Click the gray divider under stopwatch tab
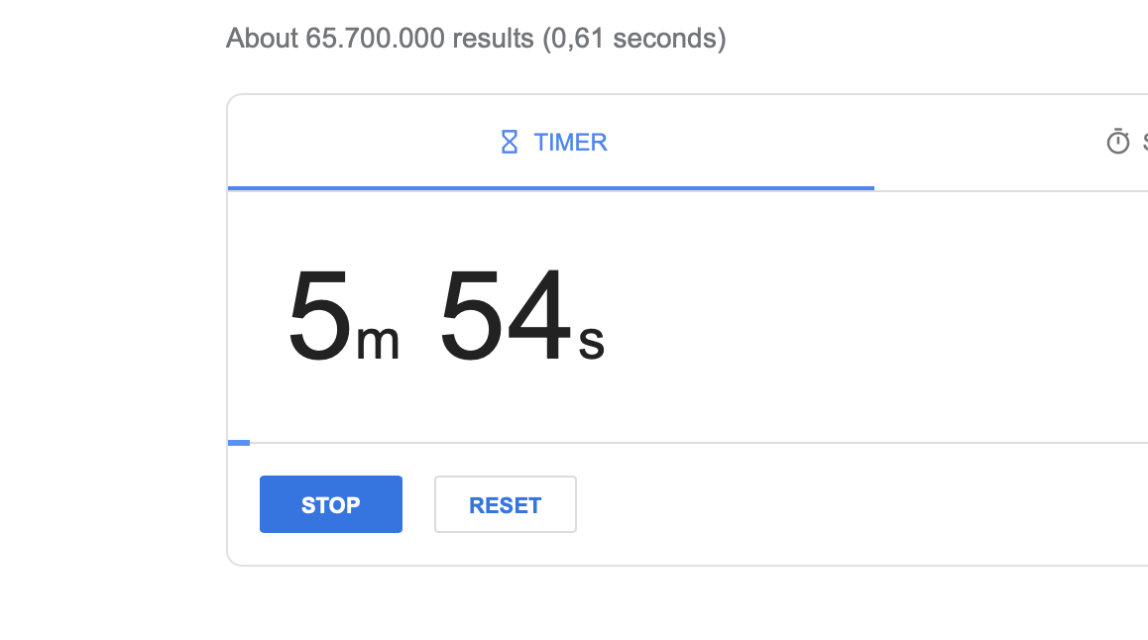Screen dimensions: 1148x640 tap(1011, 190)
